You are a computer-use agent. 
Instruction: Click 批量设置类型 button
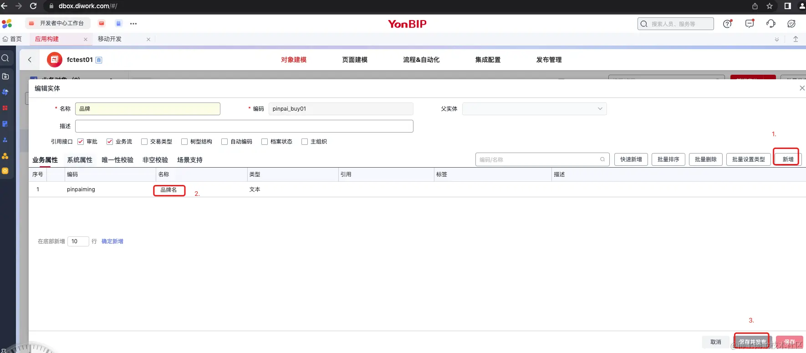749,159
